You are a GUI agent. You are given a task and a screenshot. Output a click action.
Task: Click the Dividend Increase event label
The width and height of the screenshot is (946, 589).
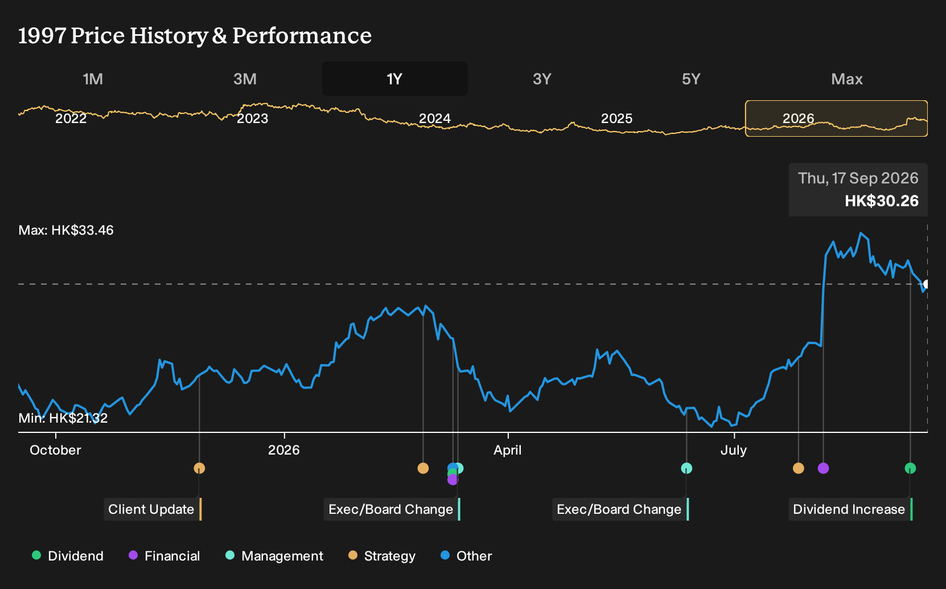tap(850, 509)
